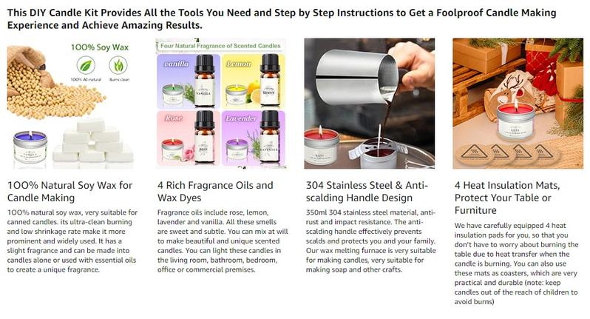Click 'Four Natural Fragrance of Scented Candles' banner
Image resolution: width=590 pixels, height=319 pixels.
pos(220,46)
